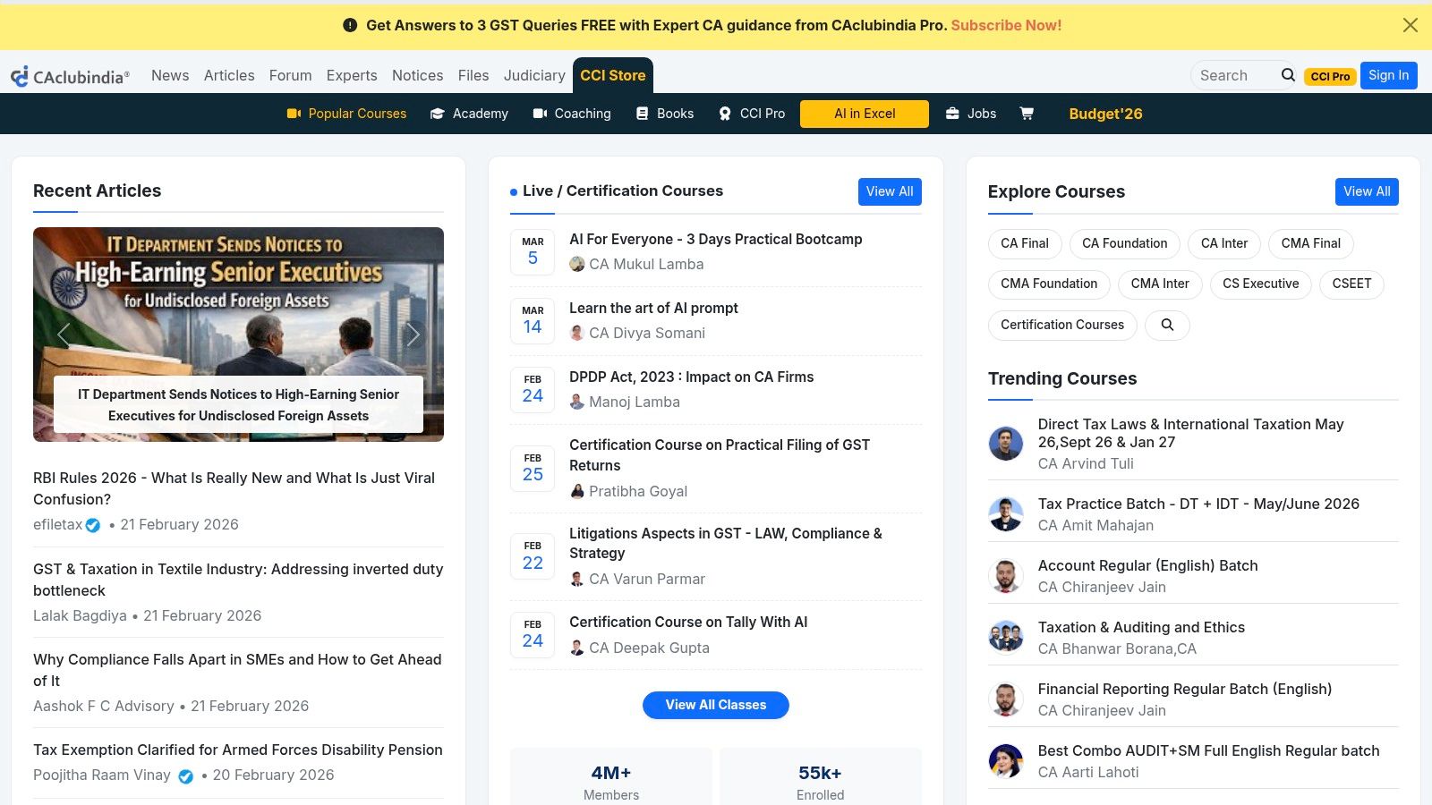Close the yellow GST promo banner
1432x805 pixels.
tap(1411, 25)
